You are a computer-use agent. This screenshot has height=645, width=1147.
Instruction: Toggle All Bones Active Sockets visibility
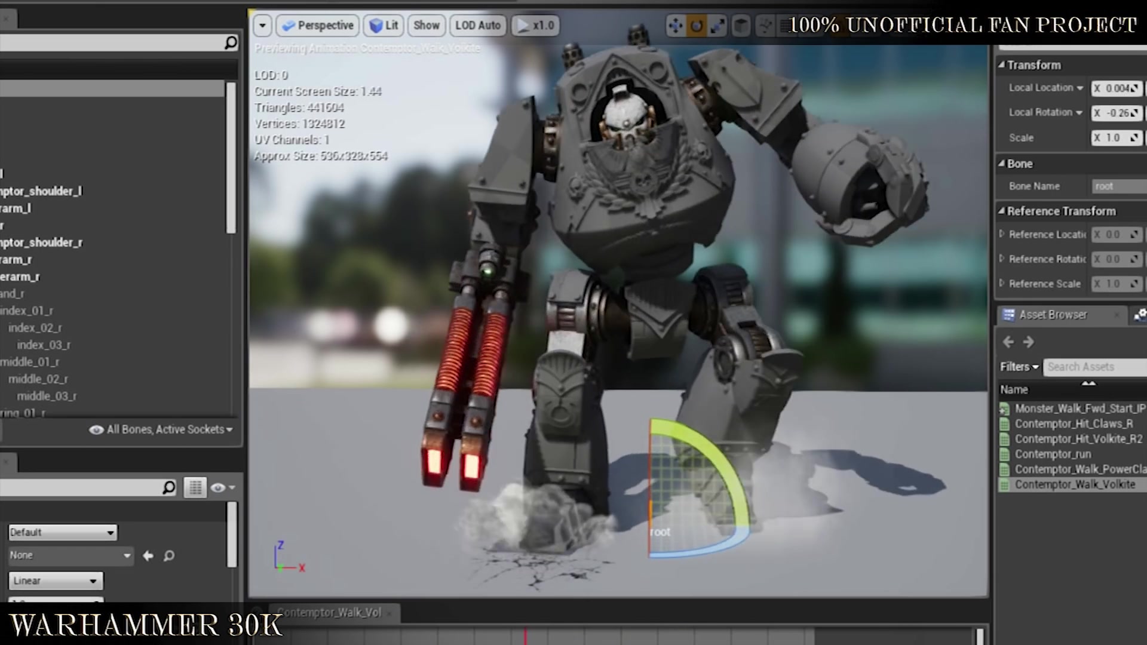click(x=94, y=429)
